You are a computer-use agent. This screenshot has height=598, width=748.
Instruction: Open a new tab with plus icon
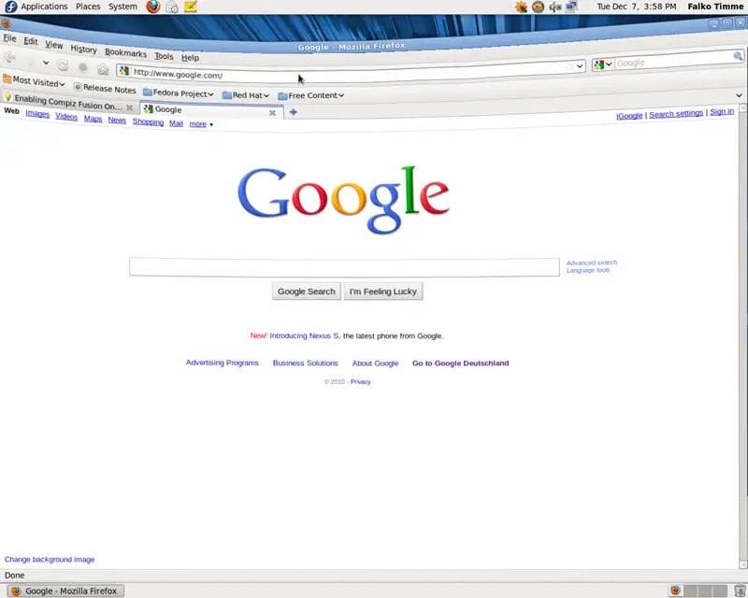click(294, 112)
